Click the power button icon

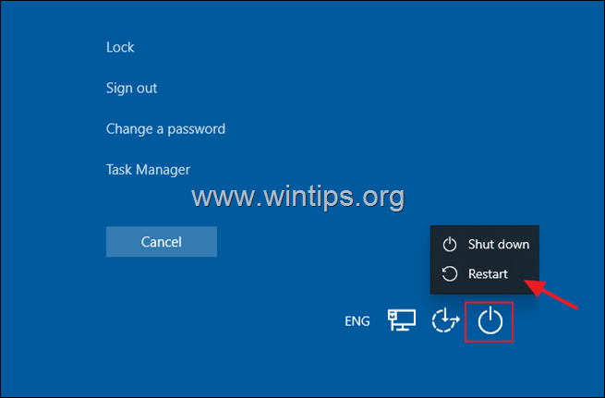click(x=490, y=320)
